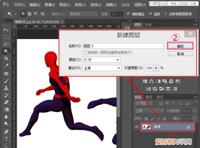Select the Blur tool
Screen dimensions: 200x148
(6, 116)
